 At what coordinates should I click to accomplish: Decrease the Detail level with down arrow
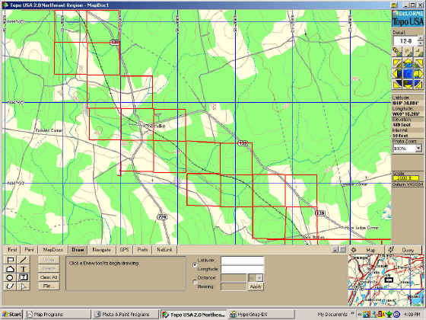click(421, 43)
